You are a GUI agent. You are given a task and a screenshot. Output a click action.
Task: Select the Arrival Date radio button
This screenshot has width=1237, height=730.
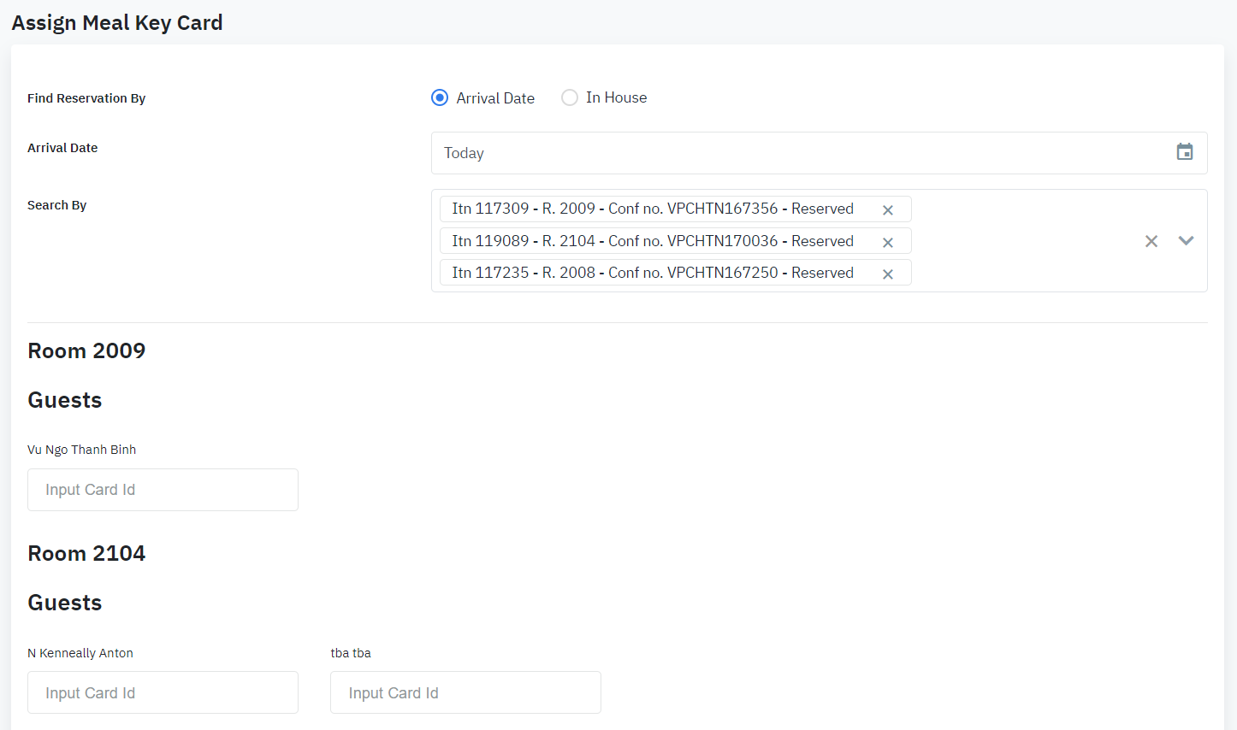point(440,97)
